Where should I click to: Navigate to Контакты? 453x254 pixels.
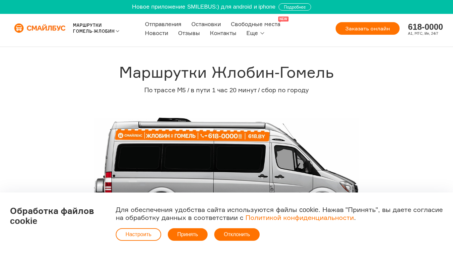pyautogui.click(x=223, y=33)
